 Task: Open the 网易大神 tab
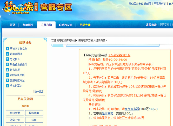85,25
